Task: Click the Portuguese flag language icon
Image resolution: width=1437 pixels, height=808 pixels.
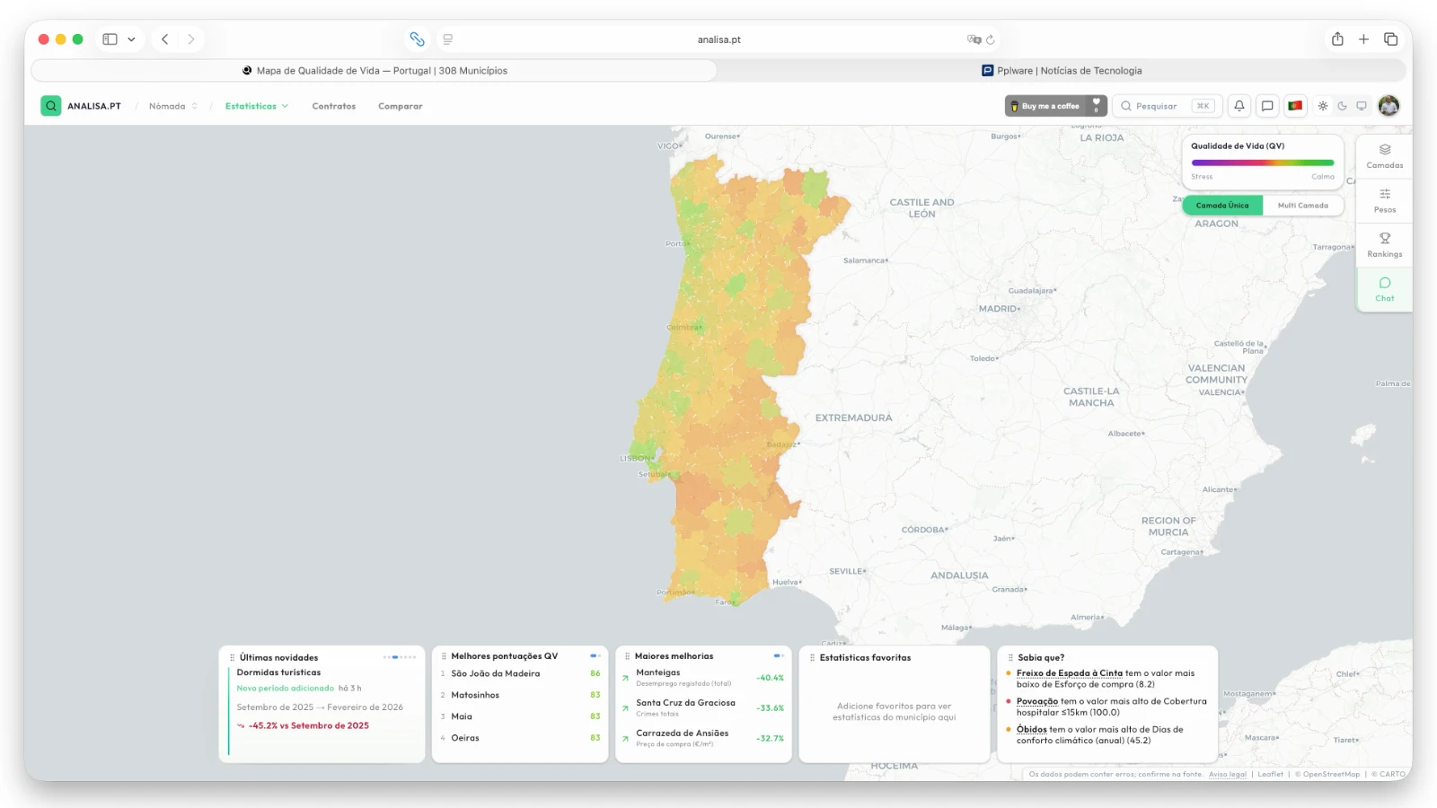Action: (x=1295, y=106)
